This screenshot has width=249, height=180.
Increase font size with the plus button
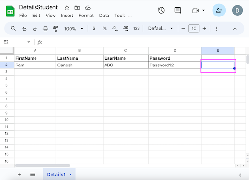pos(204,29)
